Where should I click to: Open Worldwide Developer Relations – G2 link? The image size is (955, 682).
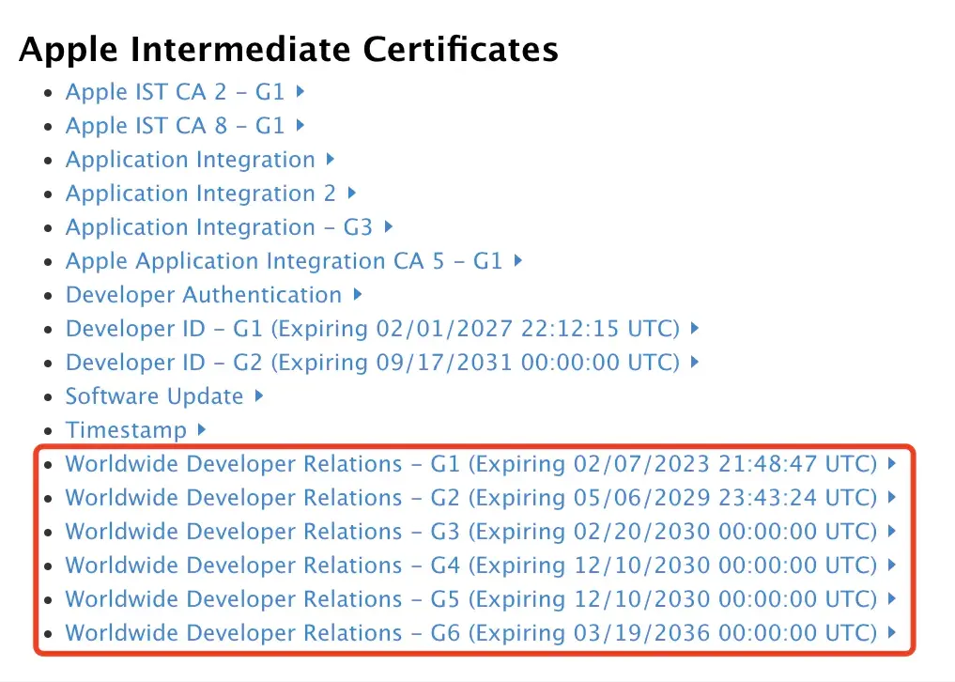pos(470,498)
